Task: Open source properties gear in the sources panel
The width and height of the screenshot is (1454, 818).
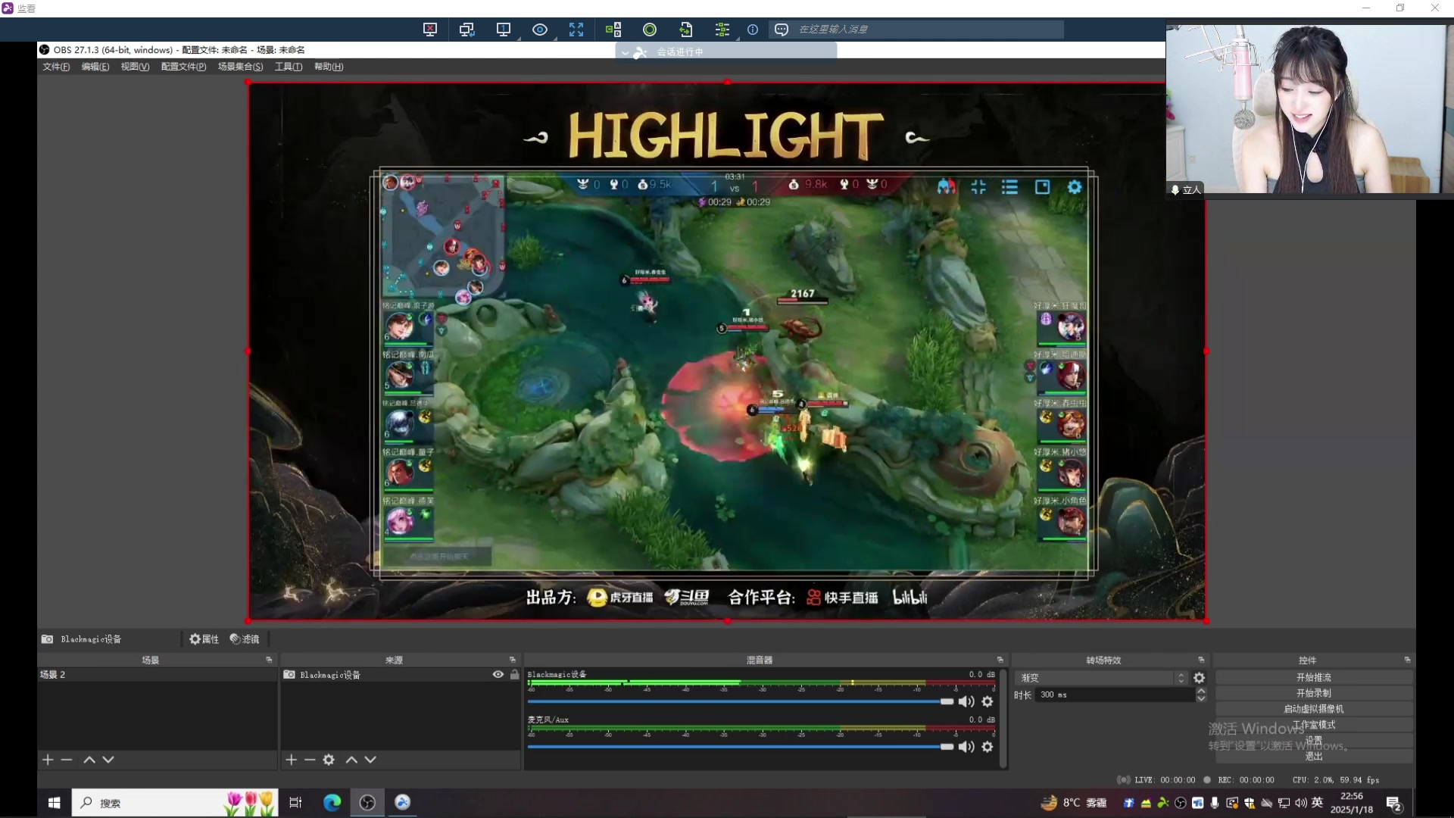Action: (x=329, y=760)
